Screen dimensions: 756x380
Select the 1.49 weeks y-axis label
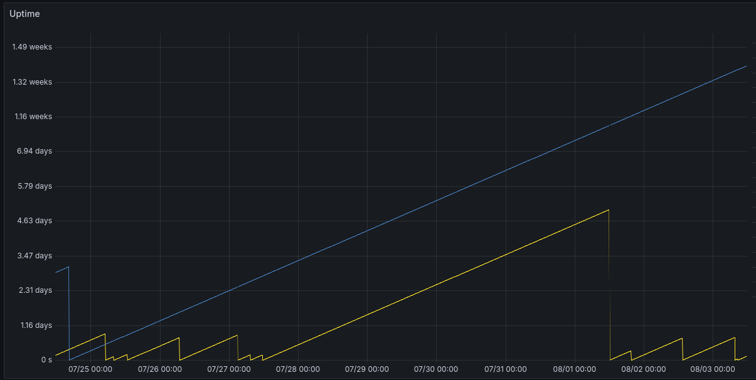point(32,47)
